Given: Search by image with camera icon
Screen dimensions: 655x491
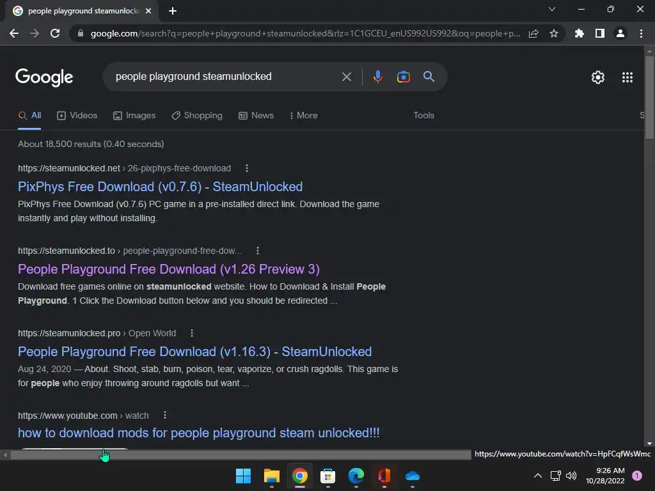Looking at the screenshot, I should 403,77.
